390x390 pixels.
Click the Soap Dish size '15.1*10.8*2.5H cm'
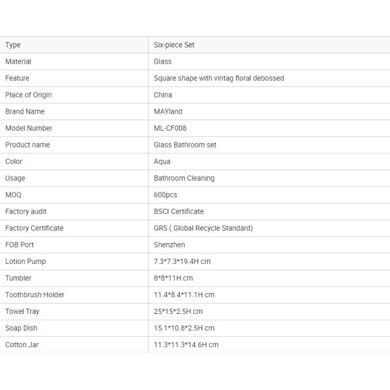[x=184, y=328]
